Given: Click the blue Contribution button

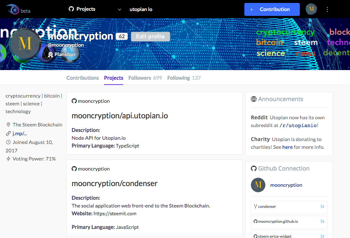Looking at the screenshot, I should click(272, 9).
